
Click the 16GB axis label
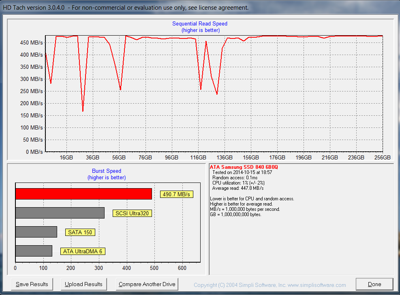tap(66, 157)
